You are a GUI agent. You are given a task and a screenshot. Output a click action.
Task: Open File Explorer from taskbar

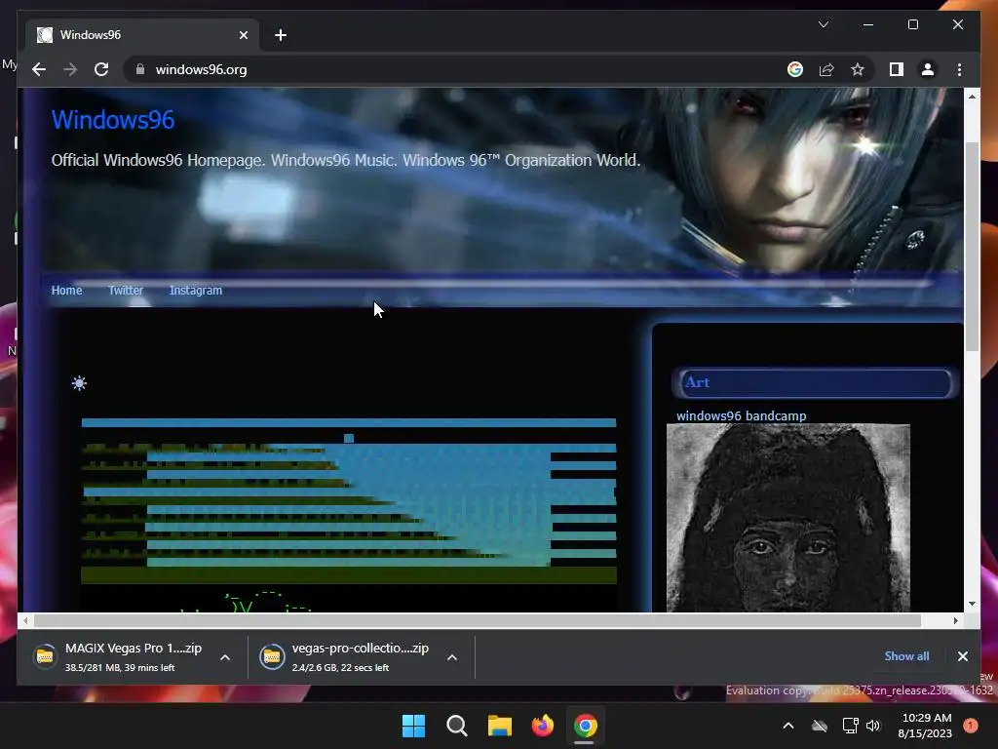tap(500, 726)
